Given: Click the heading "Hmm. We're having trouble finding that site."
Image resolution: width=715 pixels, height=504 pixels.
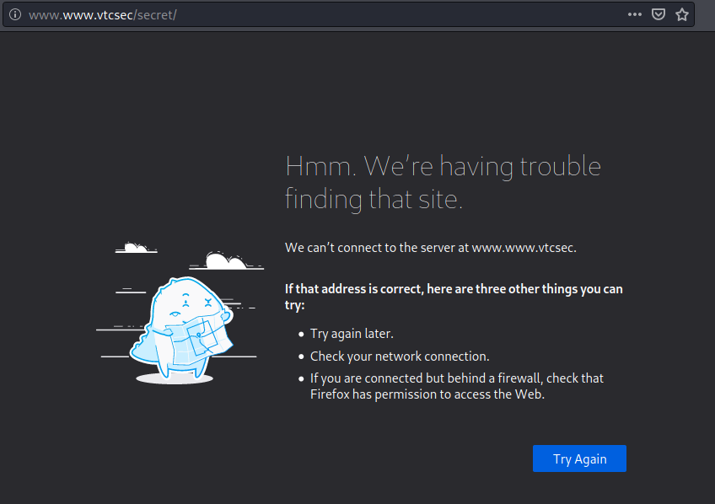Looking at the screenshot, I should (x=443, y=182).
